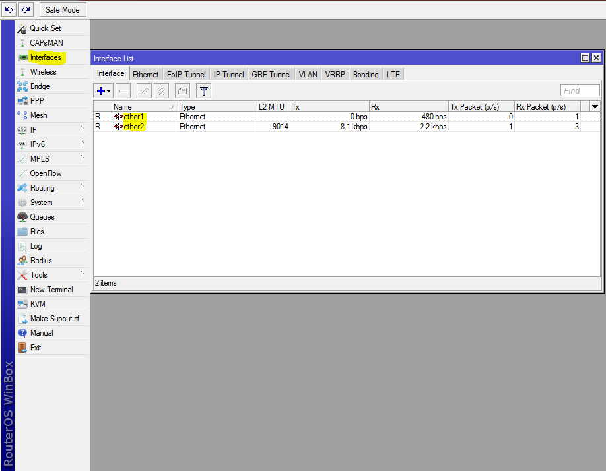Image resolution: width=606 pixels, height=471 pixels.
Task: Open Tools menu entry
Action: click(52, 275)
